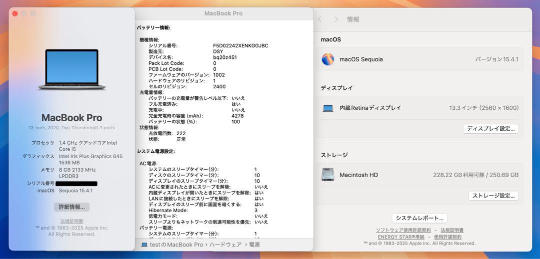
Task: Click 13-inch, 2020, Two Thunderbolt 3 ports text
Action: pyautogui.click(x=71, y=128)
